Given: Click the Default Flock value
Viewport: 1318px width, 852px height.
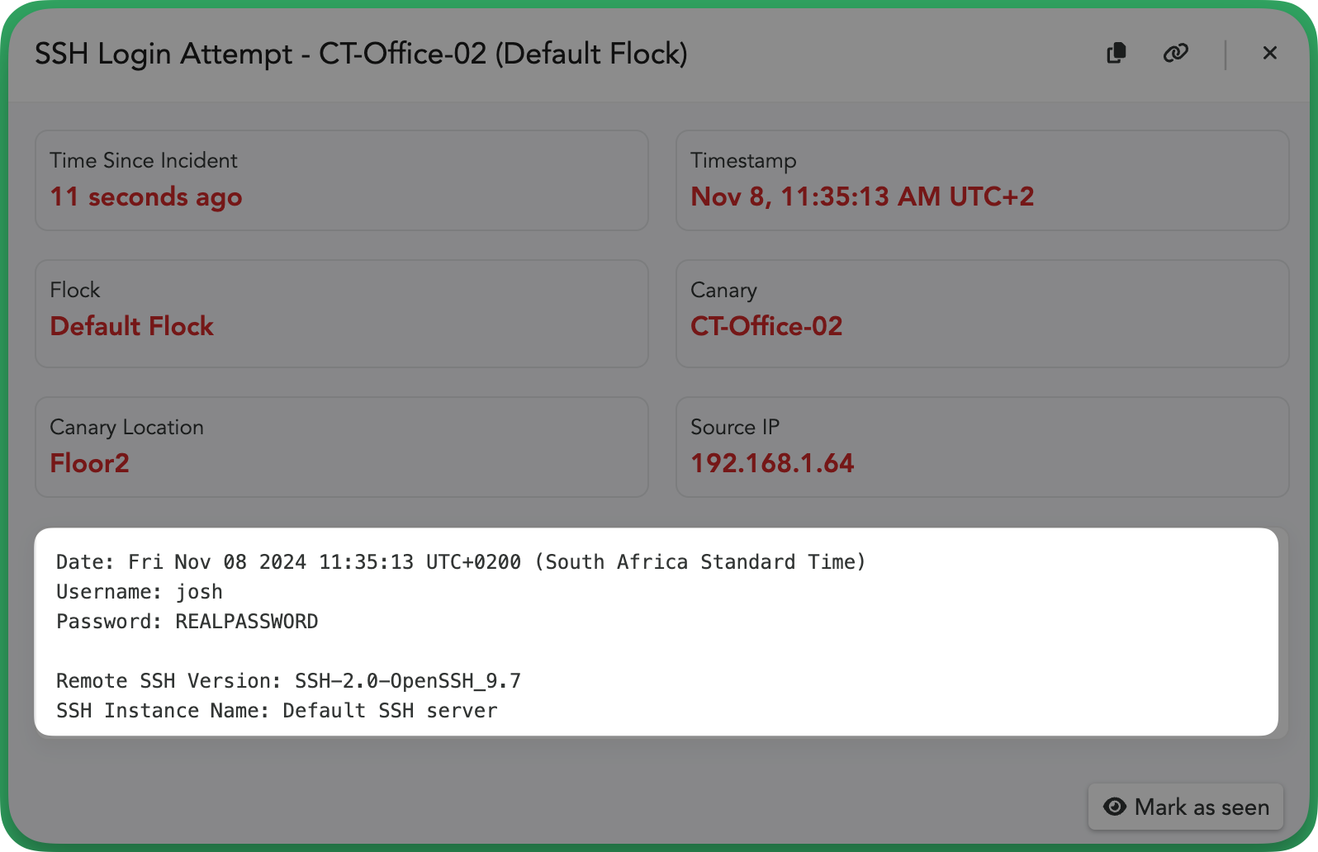Looking at the screenshot, I should click(132, 326).
